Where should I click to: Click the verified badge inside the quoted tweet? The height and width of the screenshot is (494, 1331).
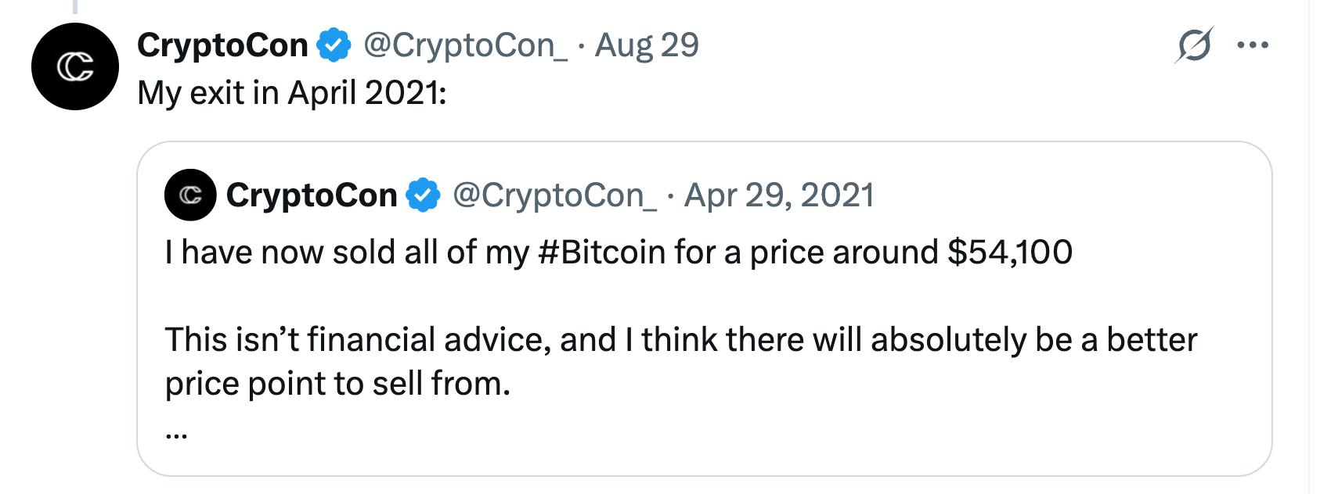pos(424,195)
